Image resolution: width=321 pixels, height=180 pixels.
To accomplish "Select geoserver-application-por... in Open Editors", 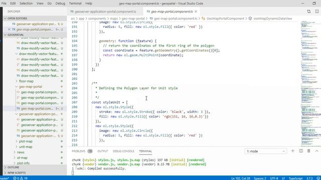I will point(36,24).
